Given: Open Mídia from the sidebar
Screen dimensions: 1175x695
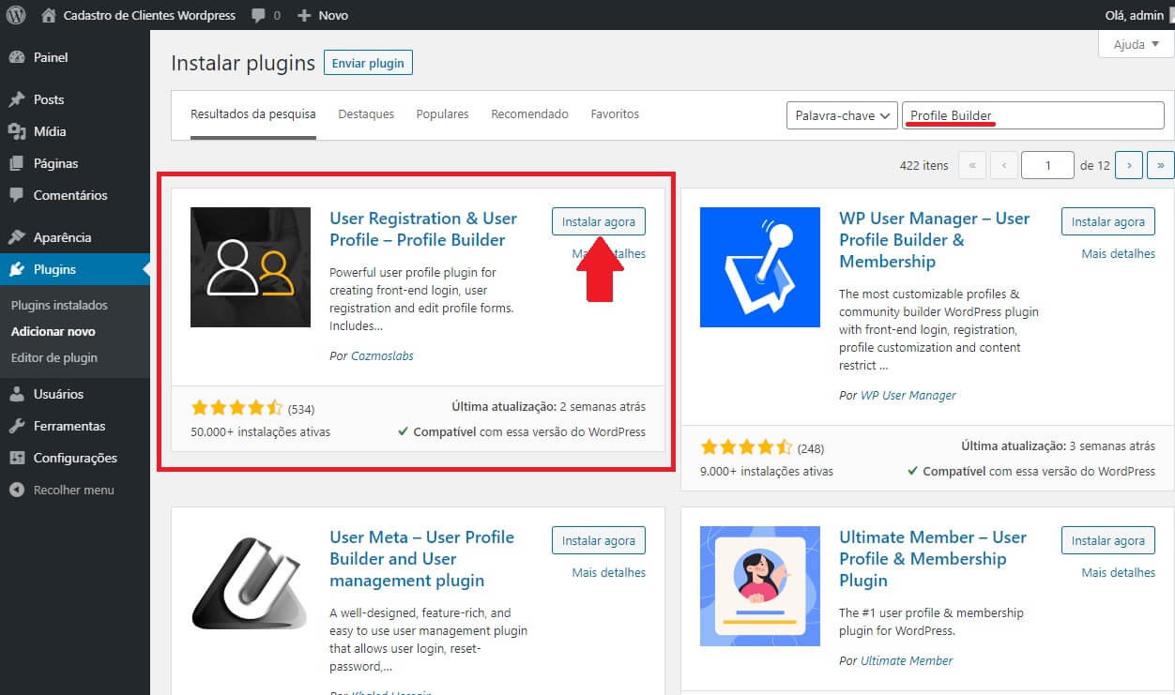Looking at the screenshot, I should click(x=49, y=131).
